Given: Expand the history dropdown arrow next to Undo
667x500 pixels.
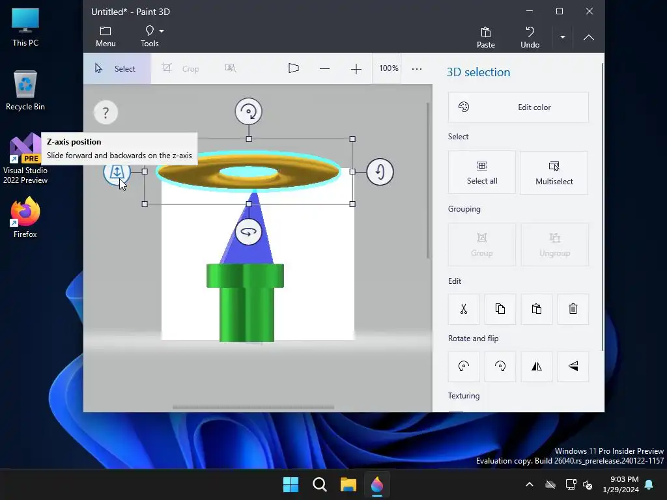Looking at the screenshot, I should click(562, 37).
